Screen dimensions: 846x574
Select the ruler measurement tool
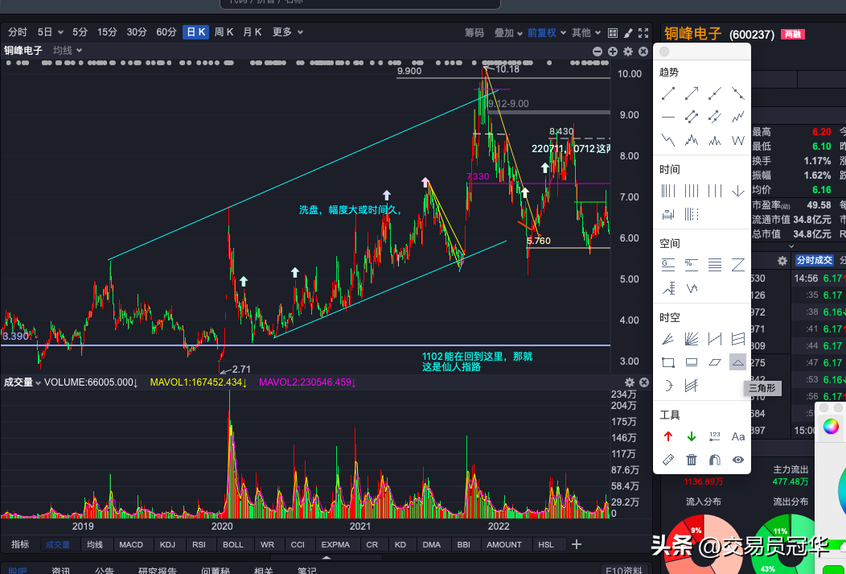click(x=668, y=460)
